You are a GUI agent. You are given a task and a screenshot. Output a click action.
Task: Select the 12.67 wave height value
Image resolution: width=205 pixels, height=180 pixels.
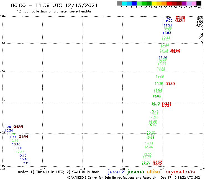pos(147,157)
